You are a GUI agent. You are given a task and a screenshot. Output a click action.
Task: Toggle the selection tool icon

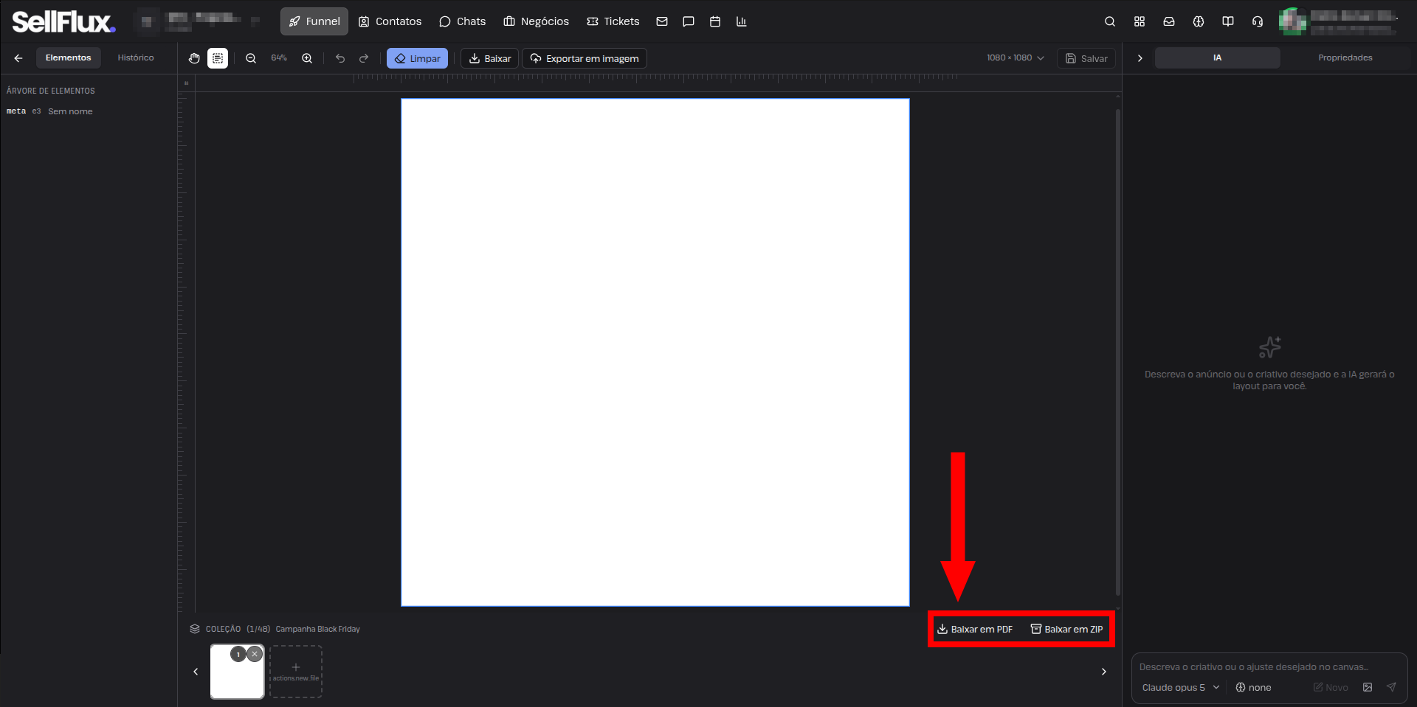218,58
